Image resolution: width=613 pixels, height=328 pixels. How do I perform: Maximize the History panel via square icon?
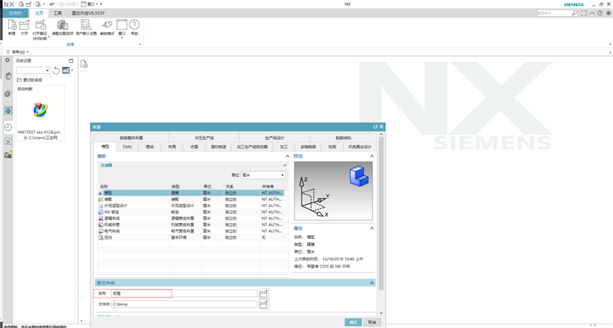coord(71,61)
